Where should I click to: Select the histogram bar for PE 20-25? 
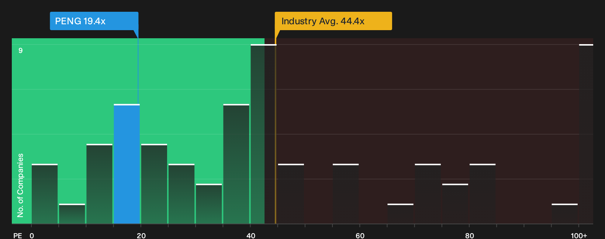pos(154,184)
